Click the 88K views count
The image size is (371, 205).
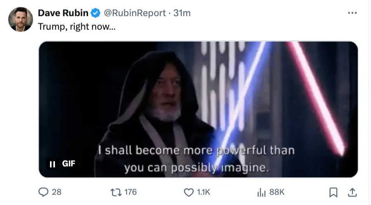click(277, 192)
